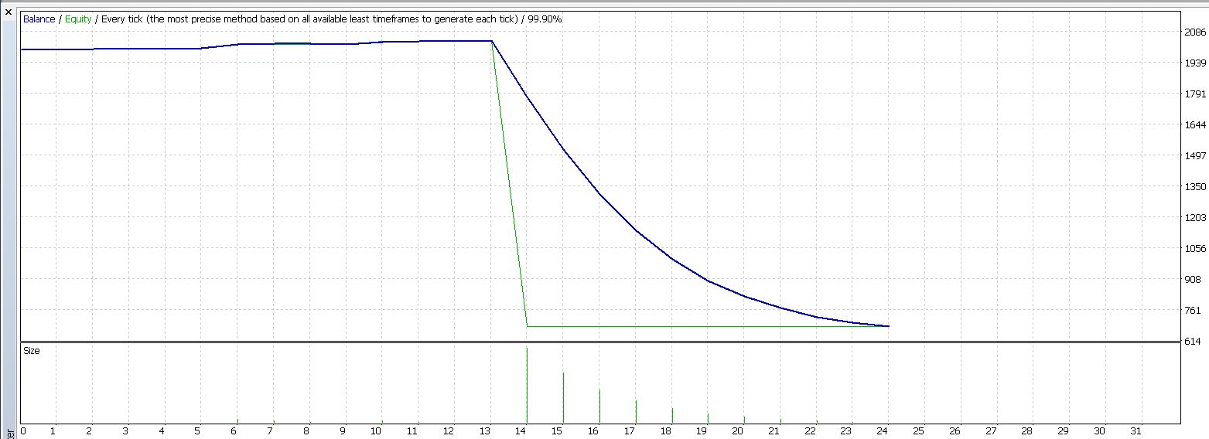The image size is (1209, 439).
Task: Click the horizontal axis label 0
Action: coord(23,431)
